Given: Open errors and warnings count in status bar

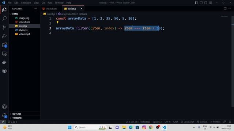Looking at the screenshot, I should (x=12, y=122).
